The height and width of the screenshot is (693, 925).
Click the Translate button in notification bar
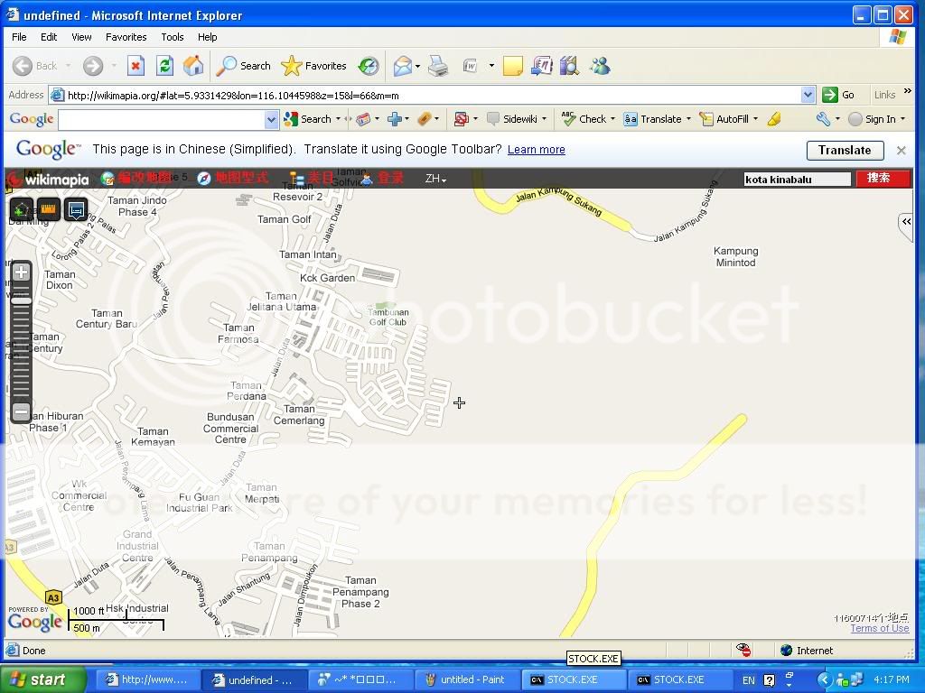844,150
